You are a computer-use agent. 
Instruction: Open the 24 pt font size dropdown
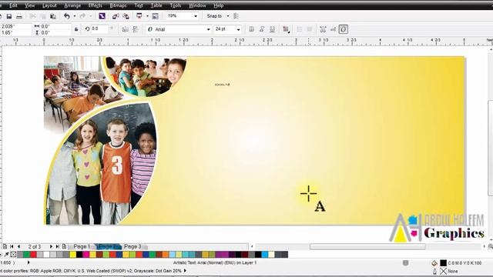pyautogui.click(x=238, y=29)
